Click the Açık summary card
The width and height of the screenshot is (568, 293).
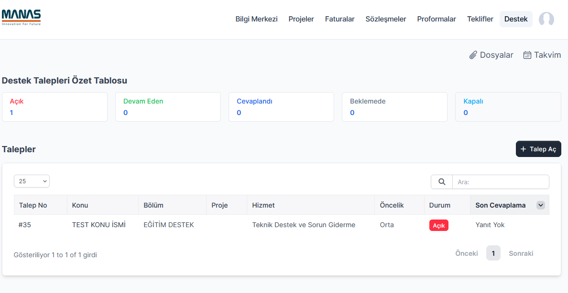pos(55,106)
